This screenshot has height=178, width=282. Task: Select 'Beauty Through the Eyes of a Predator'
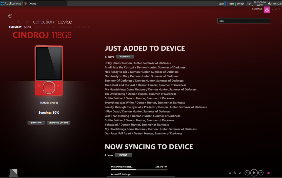pyautogui.click(x=156, y=107)
